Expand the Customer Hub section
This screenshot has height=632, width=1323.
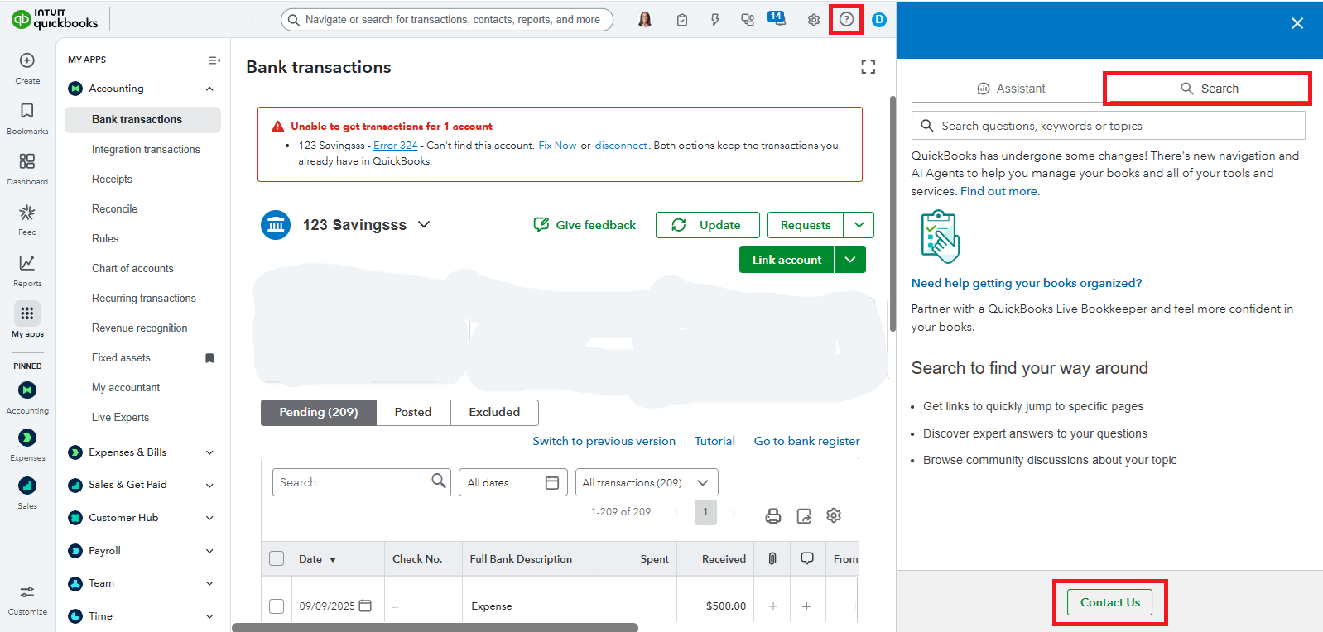(209, 518)
